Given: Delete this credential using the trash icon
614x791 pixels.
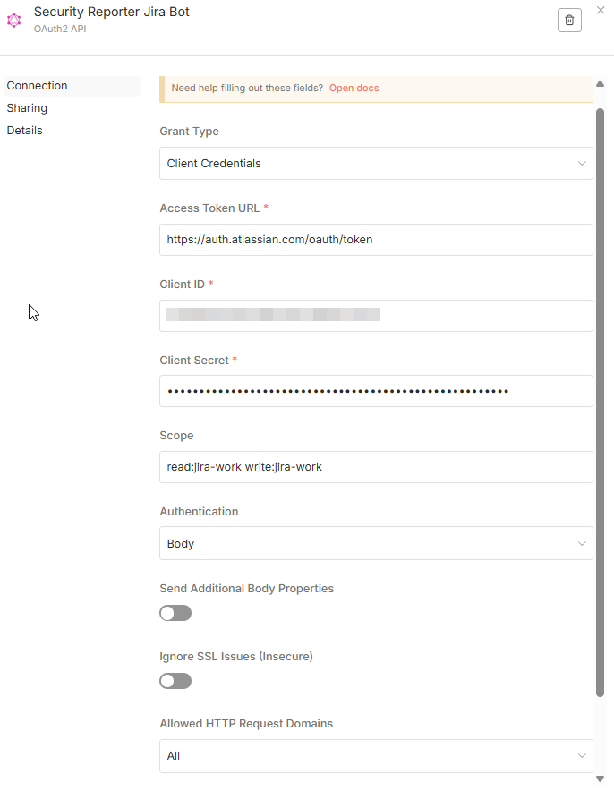Looking at the screenshot, I should pyautogui.click(x=569, y=20).
